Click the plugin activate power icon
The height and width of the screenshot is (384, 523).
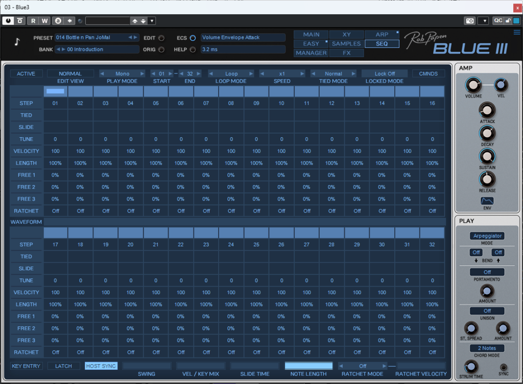pyautogui.click(x=8, y=21)
